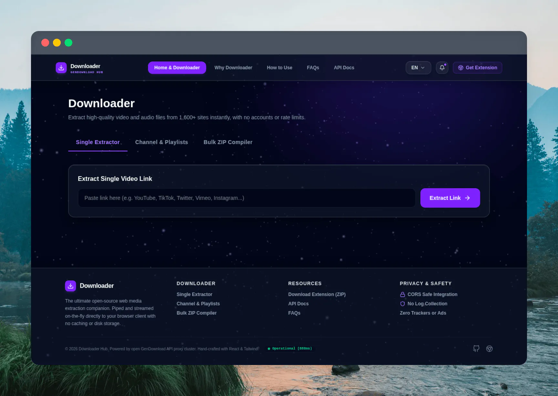Open API Docs in top navigation
This screenshot has width=558, height=396.
tap(344, 68)
